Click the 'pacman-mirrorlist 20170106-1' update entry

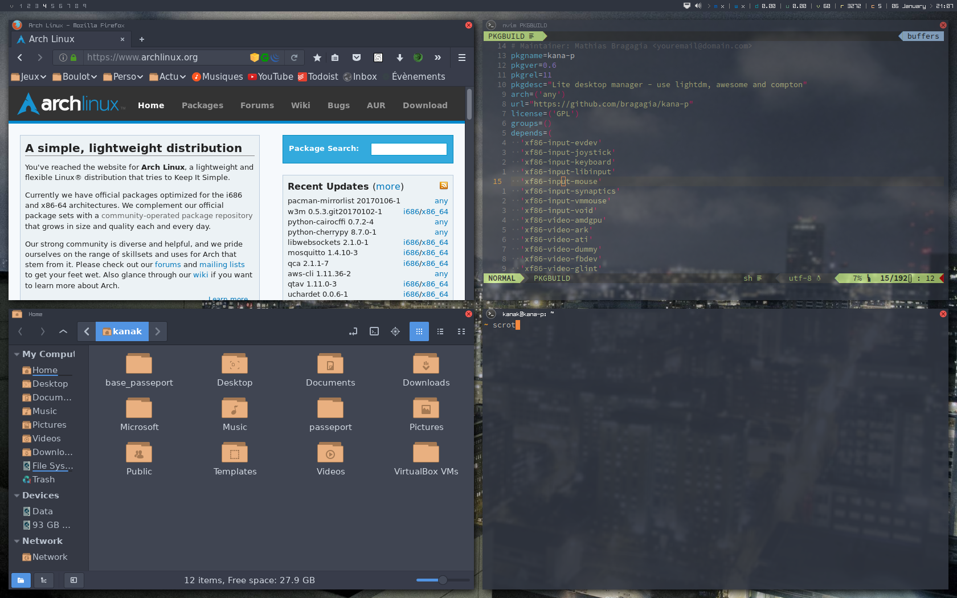tap(344, 201)
